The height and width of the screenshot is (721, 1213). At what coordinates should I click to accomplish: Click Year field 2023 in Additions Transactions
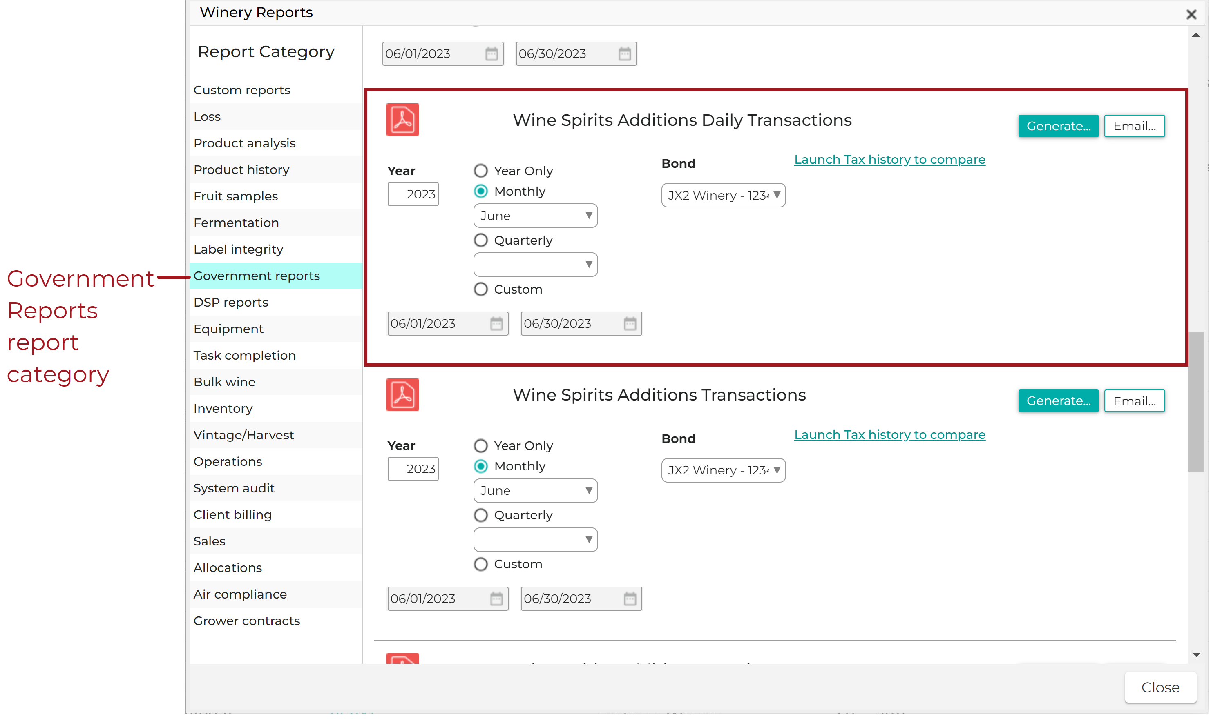(413, 470)
